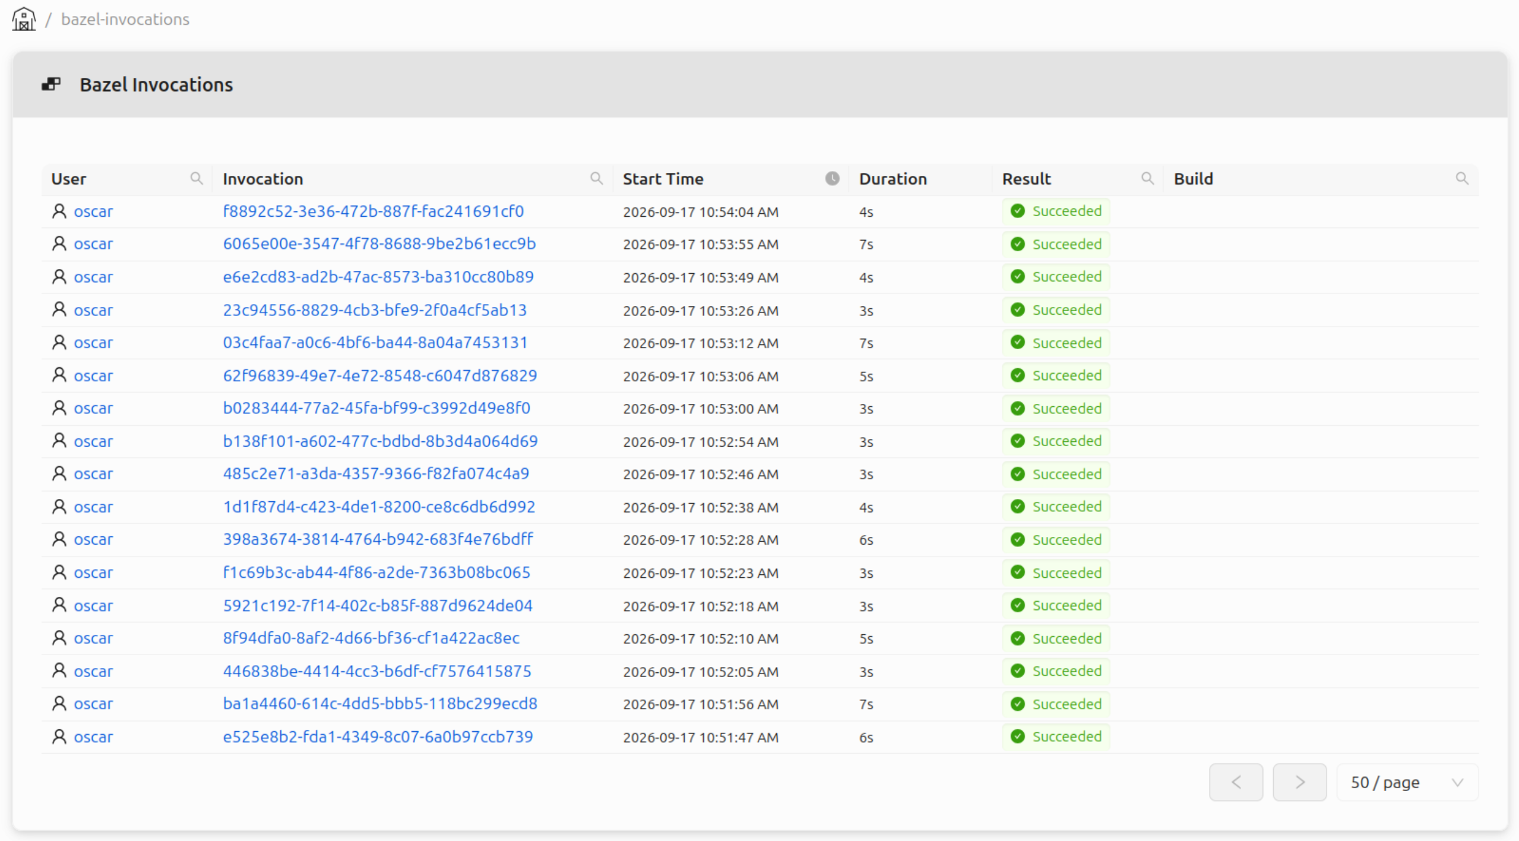1519x841 pixels.
Task: Click the 7s duration for invocation 03c4faa7
Action: point(866,343)
